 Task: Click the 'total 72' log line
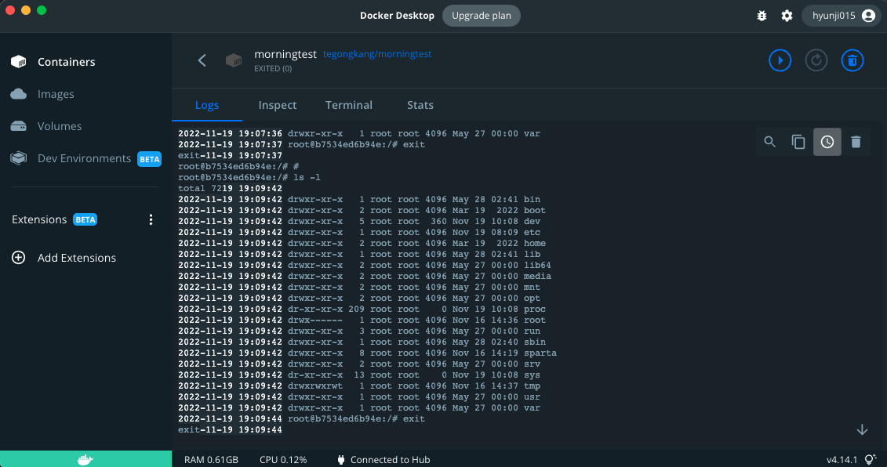coord(230,188)
